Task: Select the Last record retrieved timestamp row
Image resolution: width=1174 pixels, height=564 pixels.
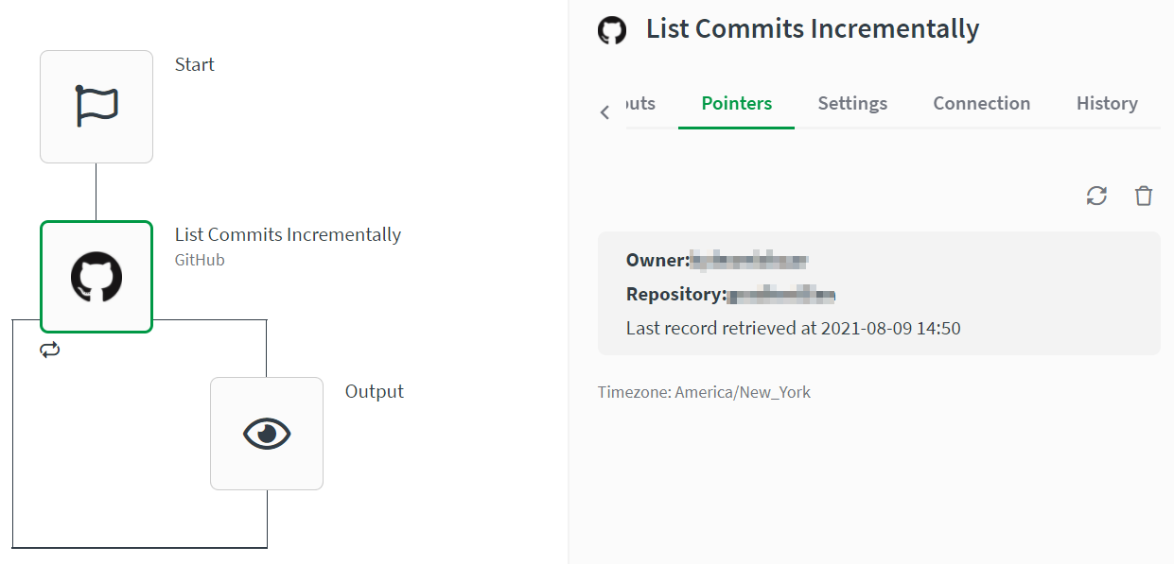Action: [x=793, y=329]
